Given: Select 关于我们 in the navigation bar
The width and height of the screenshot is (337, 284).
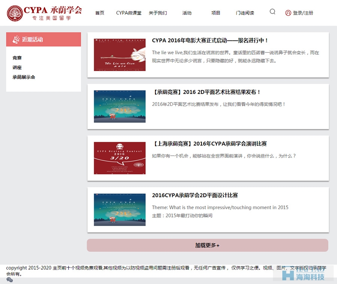Looking at the screenshot, I should (x=158, y=13).
